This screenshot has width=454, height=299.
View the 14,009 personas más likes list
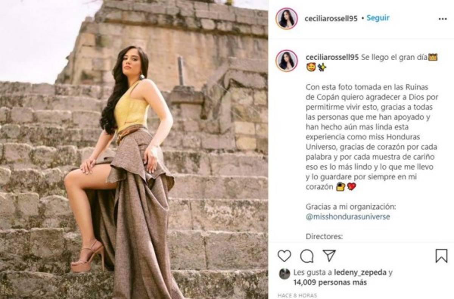(330, 282)
